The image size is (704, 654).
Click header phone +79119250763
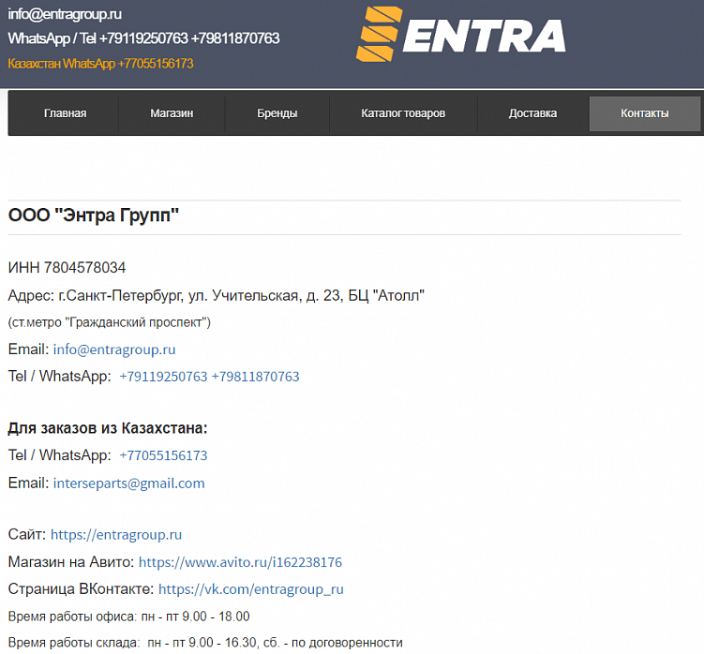point(143,38)
